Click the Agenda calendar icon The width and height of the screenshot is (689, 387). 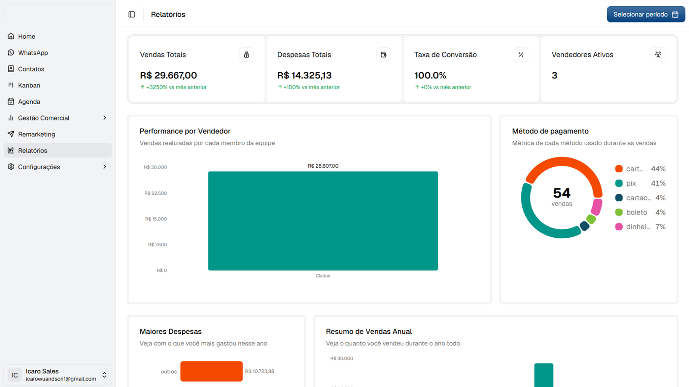pyautogui.click(x=11, y=101)
